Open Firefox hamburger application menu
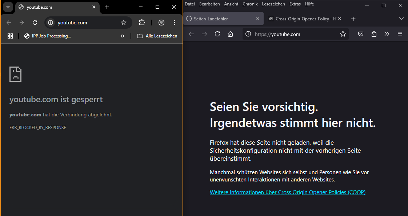The image size is (408, 216). click(400, 34)
